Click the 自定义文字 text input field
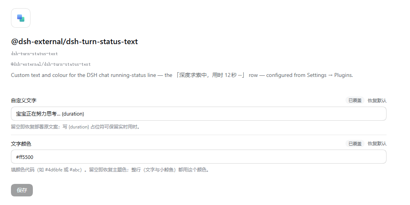410x205 pixels. click(198, 114)
